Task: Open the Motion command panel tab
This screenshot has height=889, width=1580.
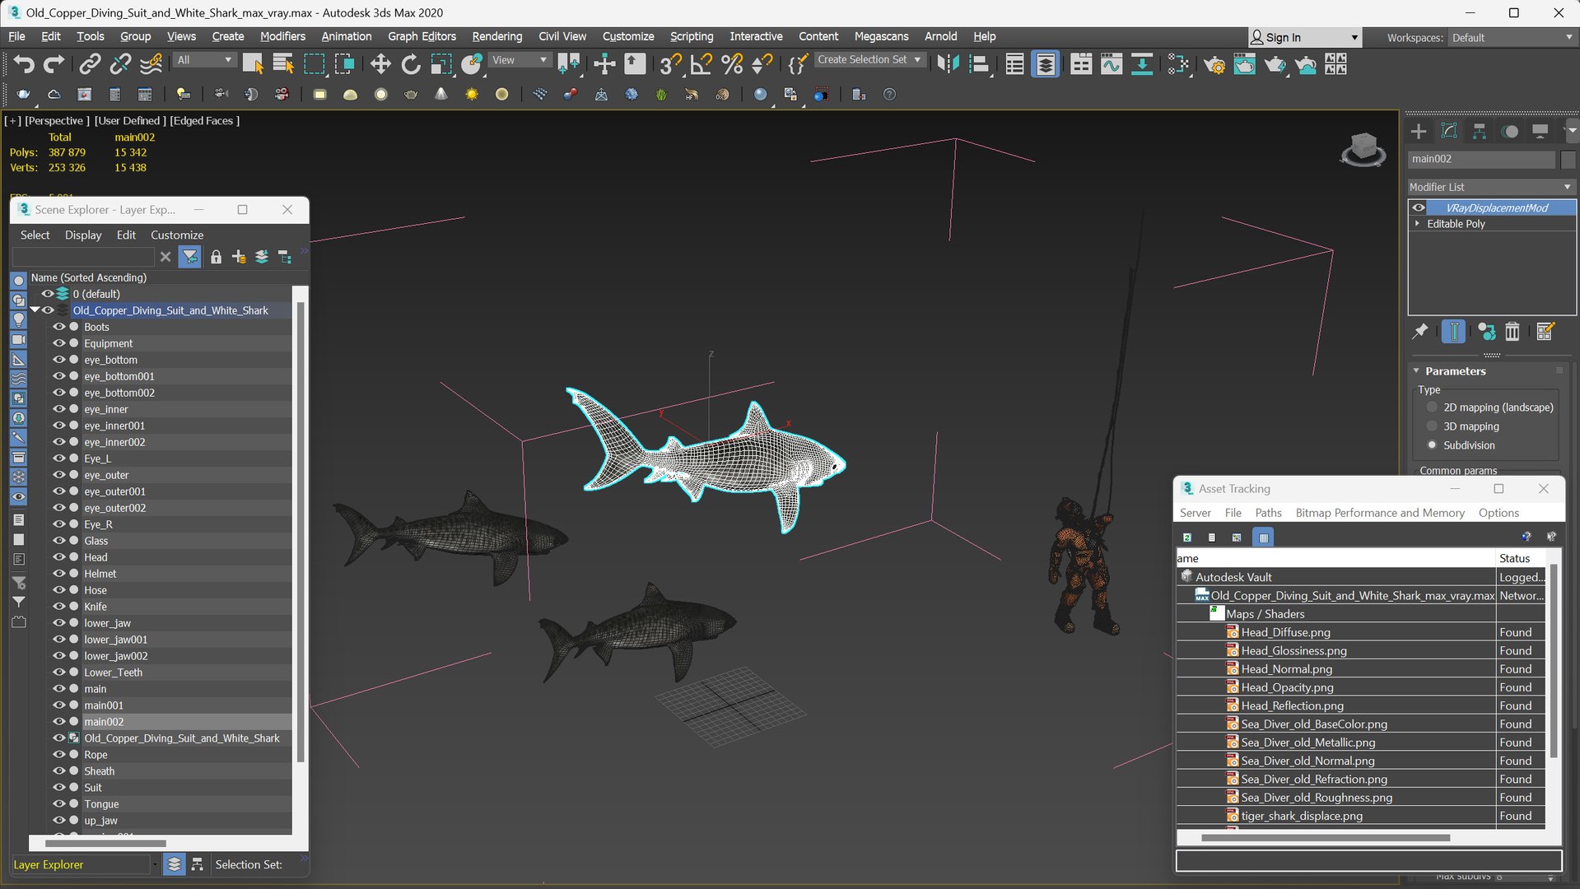Action: point(1510,131)
